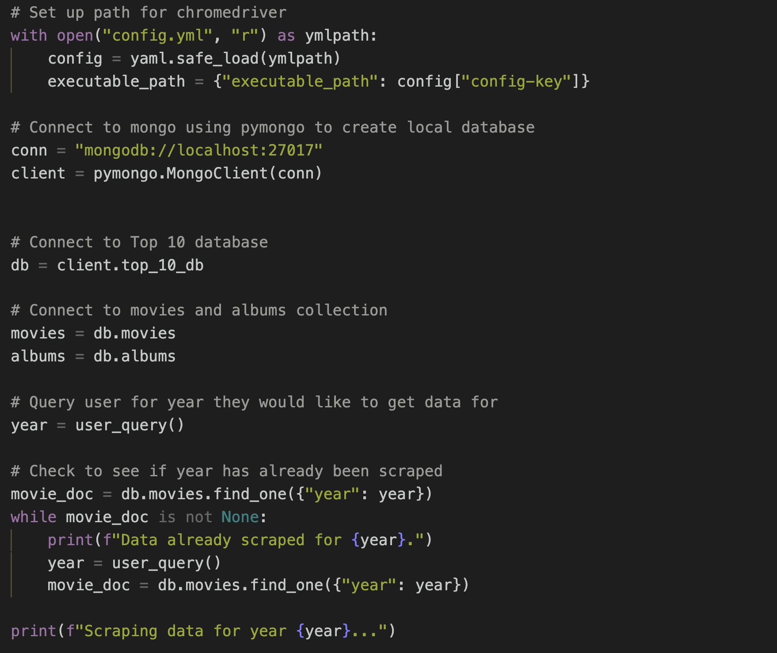Screen dimensions: 777x653
Task: Click the comment about connecting to mongo using pymongo
Action: click(x=273, y=127)
